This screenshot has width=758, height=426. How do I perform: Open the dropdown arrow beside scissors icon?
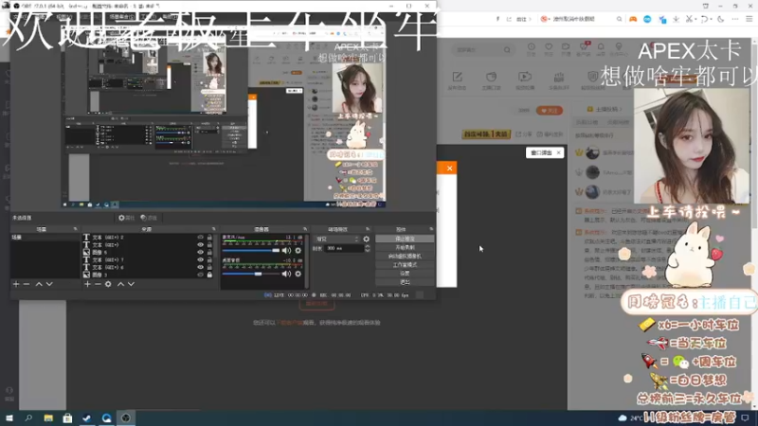tap(695, 19)
